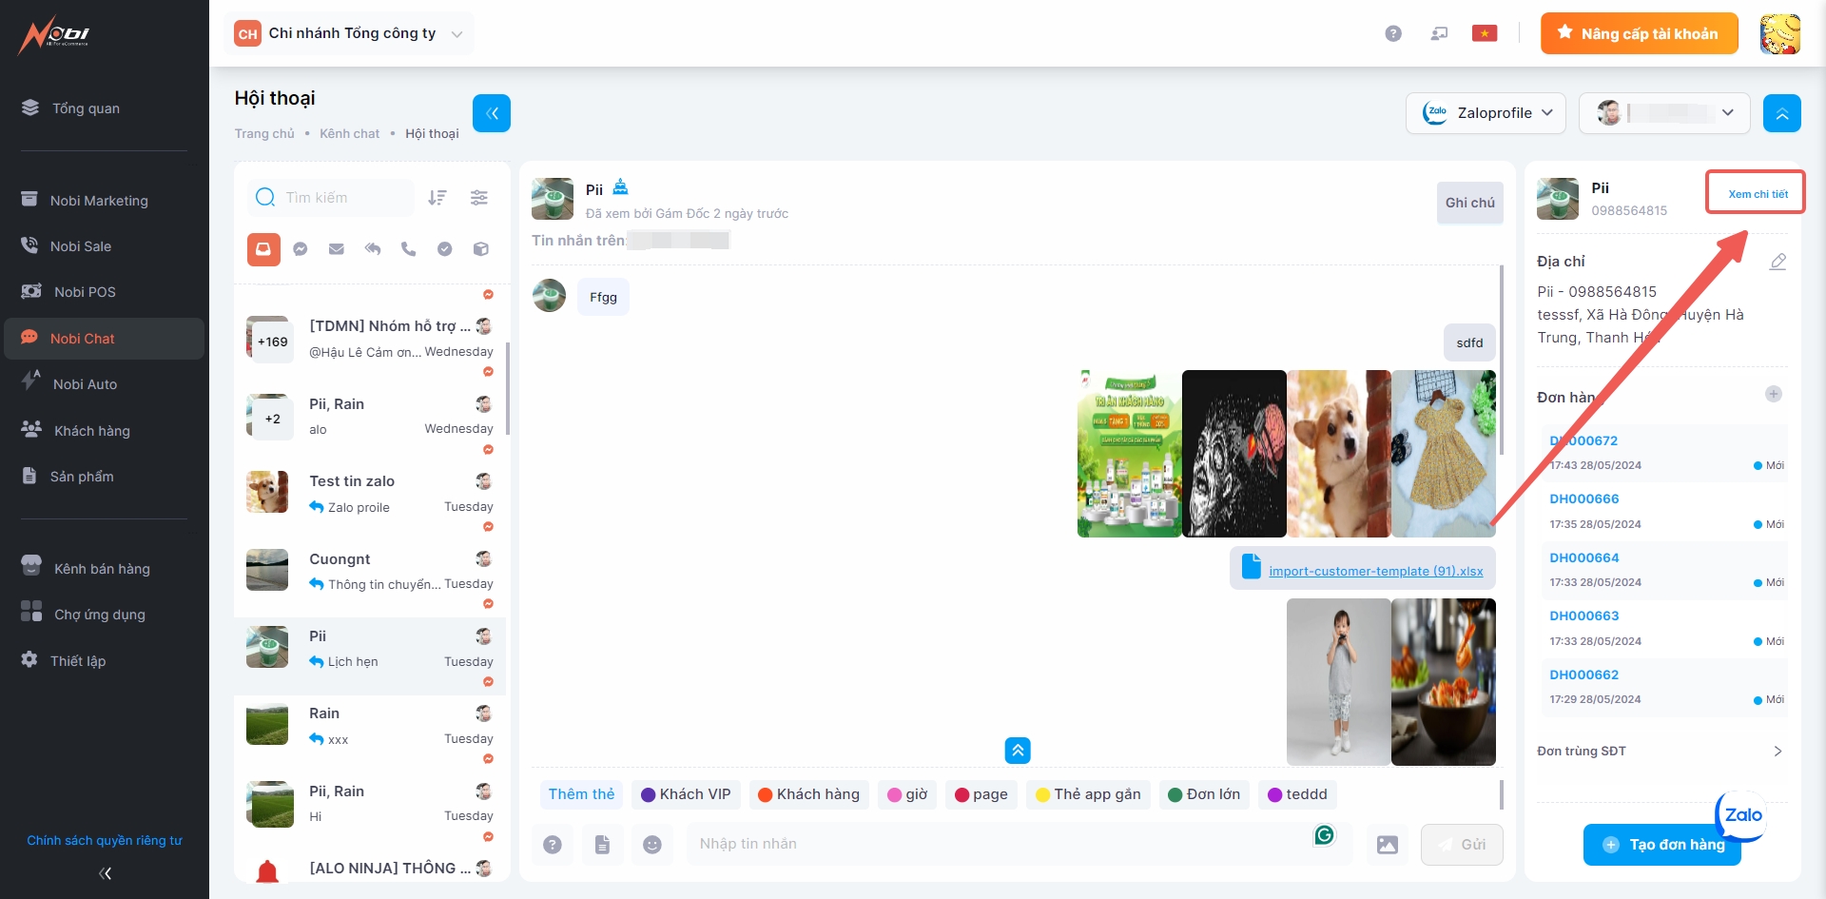Click the emoji picker icon

click(x=652, y=845)
